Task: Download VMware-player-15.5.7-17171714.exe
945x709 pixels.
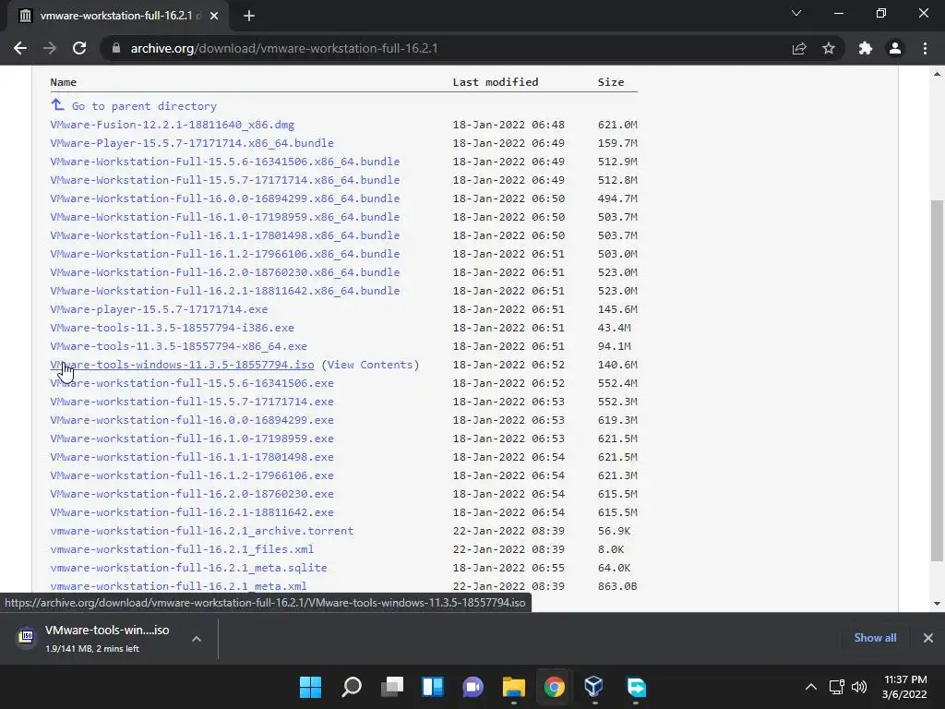Action: coord(159,309)
